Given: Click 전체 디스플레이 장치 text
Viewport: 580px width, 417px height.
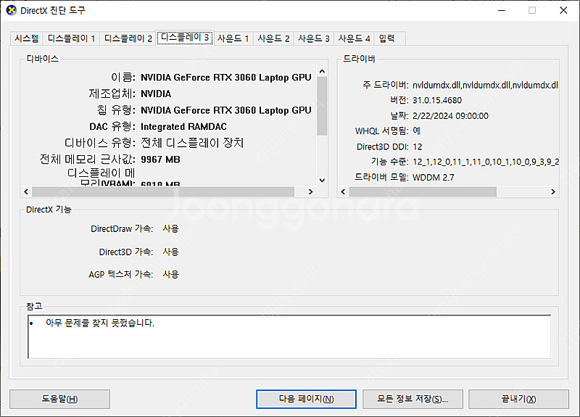Looking at the screenshot, I should 192,143.
